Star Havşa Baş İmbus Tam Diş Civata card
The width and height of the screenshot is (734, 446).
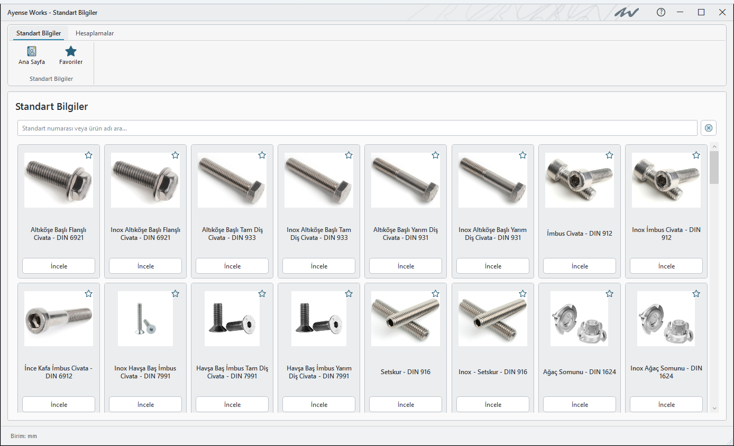coord(262,293)
